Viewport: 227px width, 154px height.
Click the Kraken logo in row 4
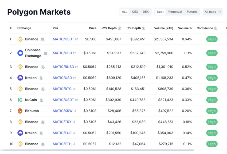click(x=20, y=78)
